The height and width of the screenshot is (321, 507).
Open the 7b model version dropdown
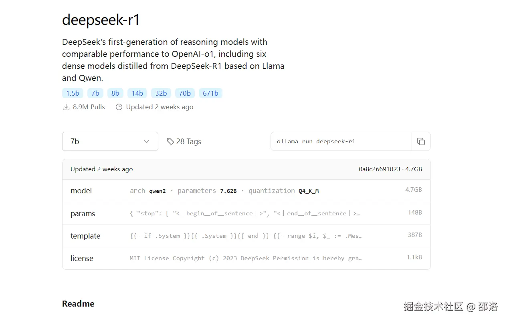pos(110,141)
